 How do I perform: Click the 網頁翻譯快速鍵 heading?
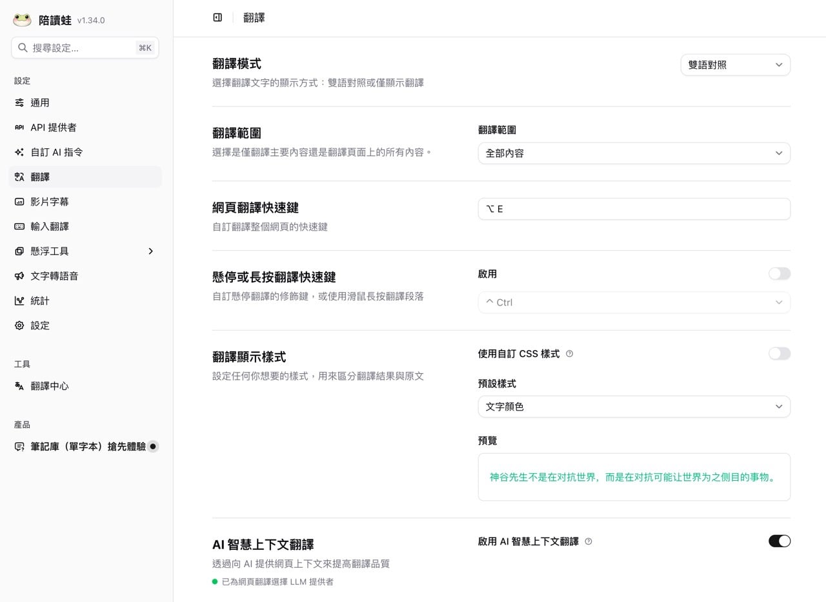pyautogui.click(x=256, y=208)
